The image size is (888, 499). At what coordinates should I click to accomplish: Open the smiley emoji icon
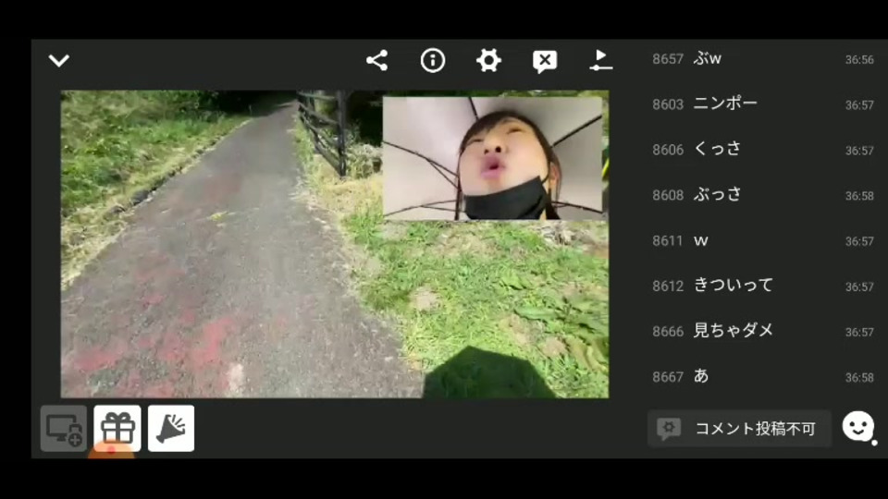coord(858,427)
